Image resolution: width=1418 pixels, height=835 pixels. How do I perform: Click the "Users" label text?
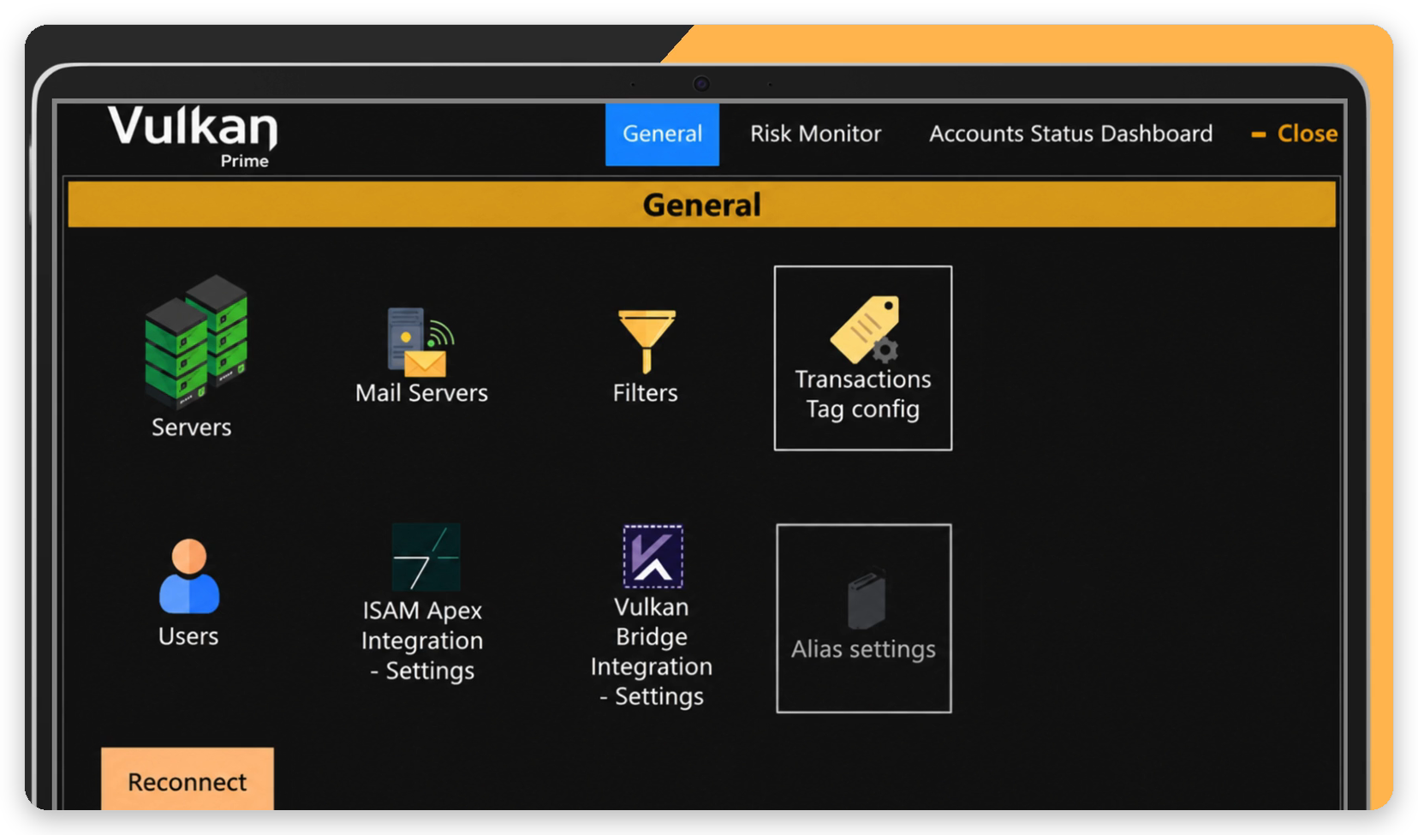(188, 636)
